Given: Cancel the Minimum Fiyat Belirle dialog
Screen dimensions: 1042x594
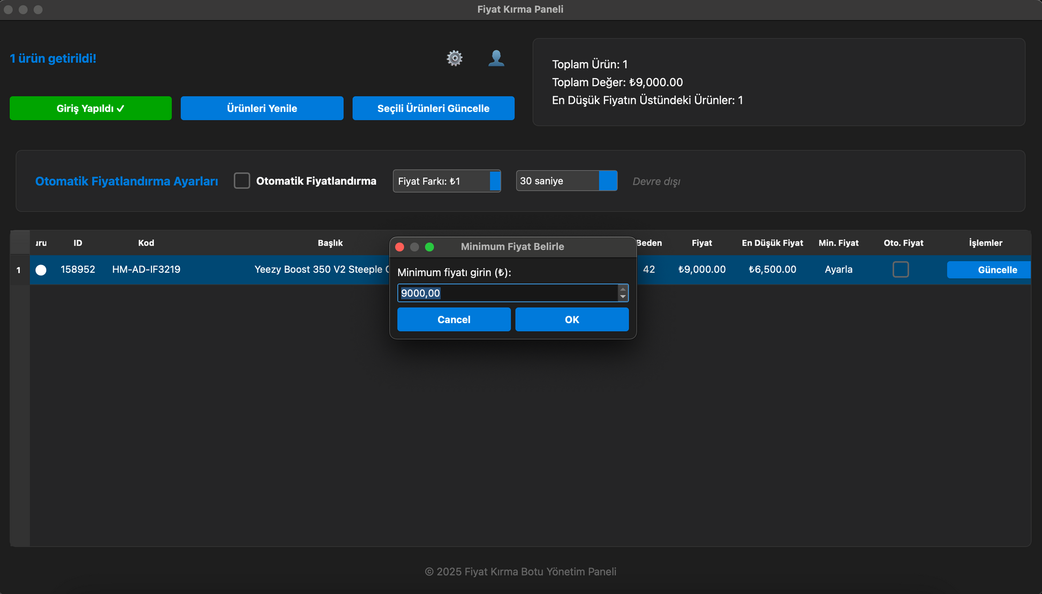Looking at the screenshot, I should 454,319.
